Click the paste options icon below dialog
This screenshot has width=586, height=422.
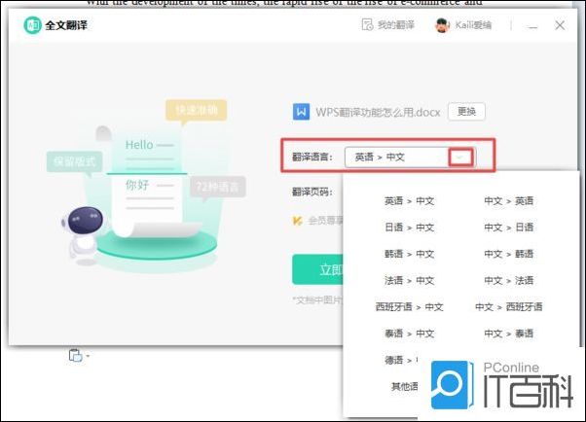pyautogui.click(x=76, y=355)
